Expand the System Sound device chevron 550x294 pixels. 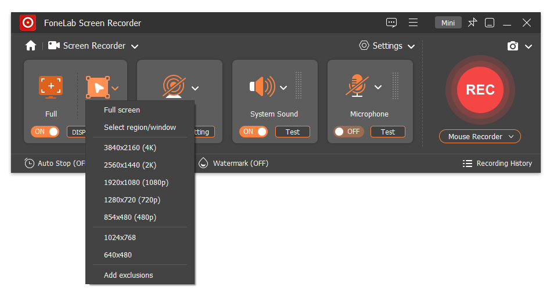283,88
